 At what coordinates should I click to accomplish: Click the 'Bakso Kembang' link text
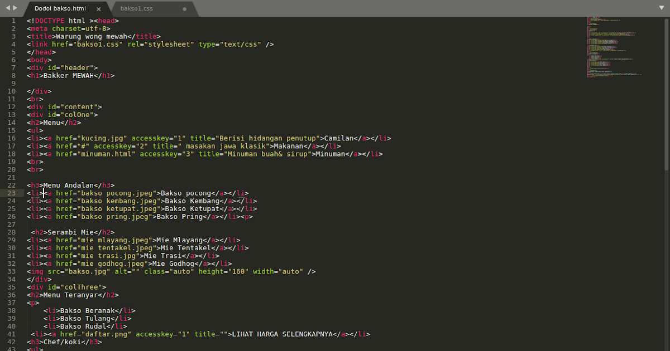pyautogui.click(x=191, y=201)
